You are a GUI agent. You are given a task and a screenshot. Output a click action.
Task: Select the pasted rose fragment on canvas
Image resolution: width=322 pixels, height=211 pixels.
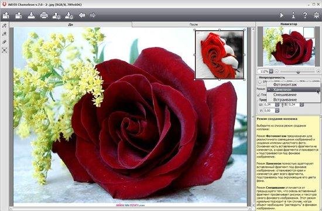[220, 55]
